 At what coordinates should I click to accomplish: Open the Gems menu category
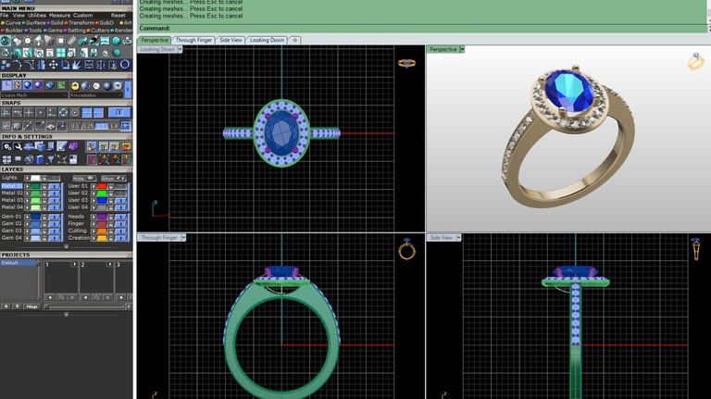tap(56, 31)
